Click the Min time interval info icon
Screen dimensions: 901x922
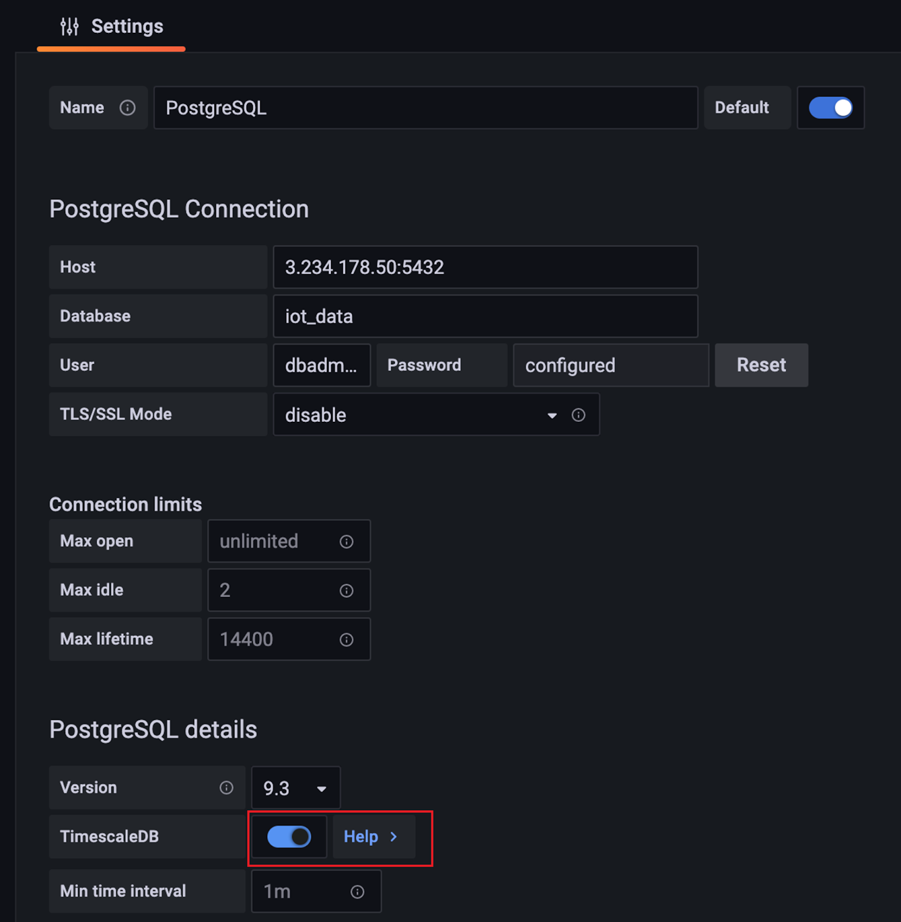358,892
